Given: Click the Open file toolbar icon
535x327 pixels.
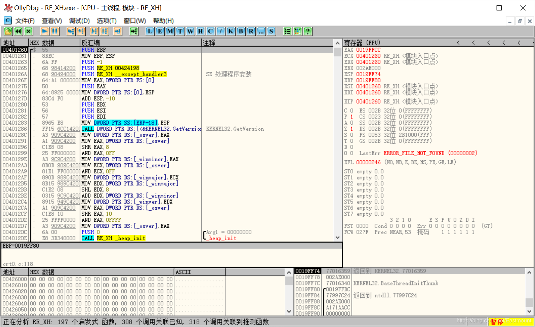Looking at the screenshot, I should coord(8,31).
